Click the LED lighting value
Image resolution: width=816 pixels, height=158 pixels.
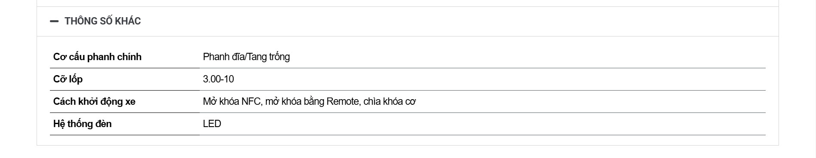point(212,124)
